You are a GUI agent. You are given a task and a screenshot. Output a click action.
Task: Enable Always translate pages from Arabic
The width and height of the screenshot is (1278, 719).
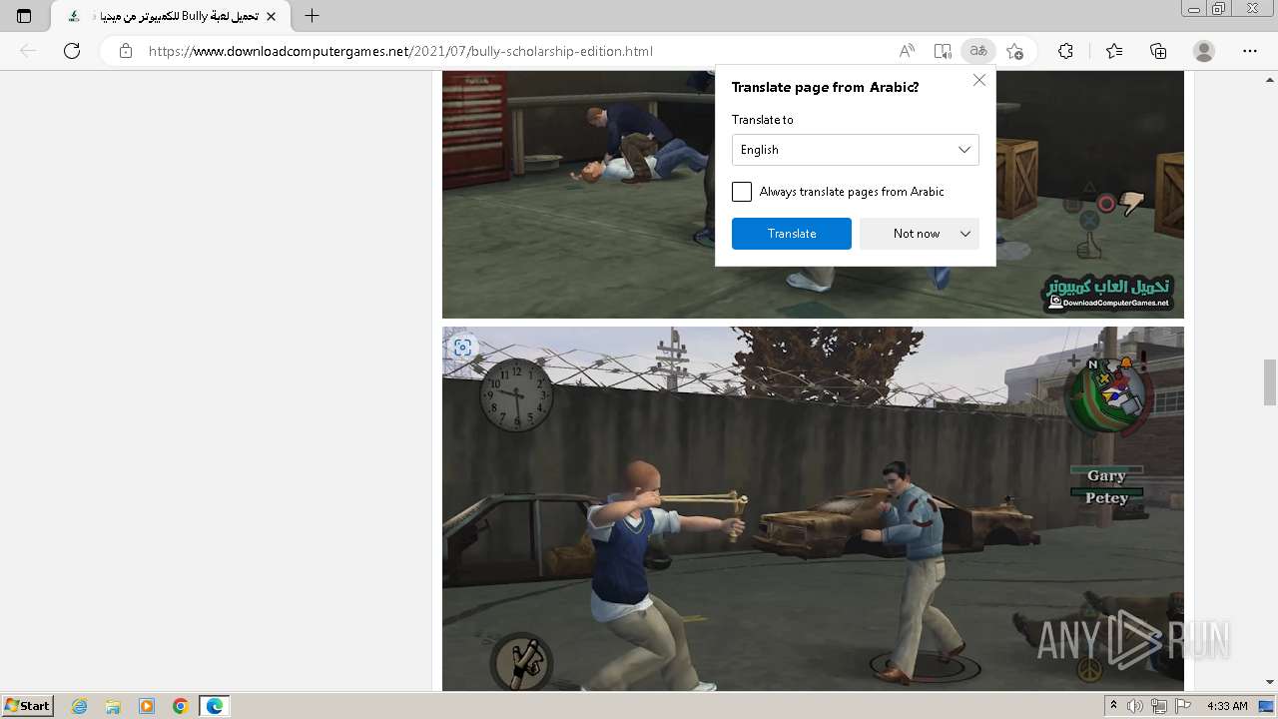(742, 192)
